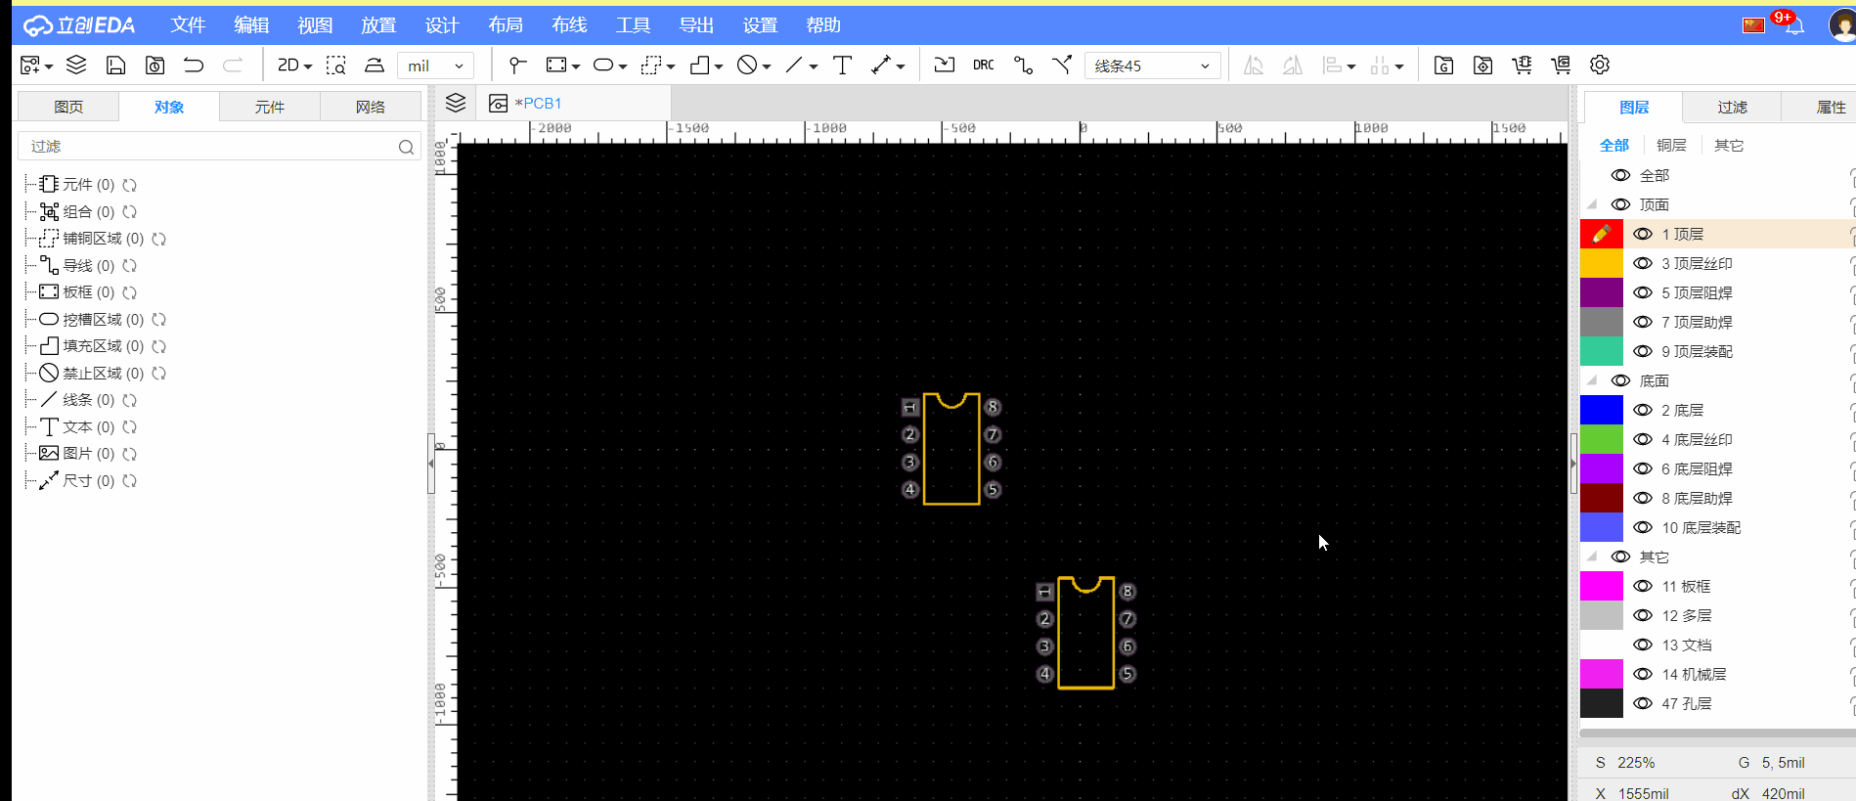Select the line drawing tool
Screen dimensions: 1856x801
tap(794, 66)
